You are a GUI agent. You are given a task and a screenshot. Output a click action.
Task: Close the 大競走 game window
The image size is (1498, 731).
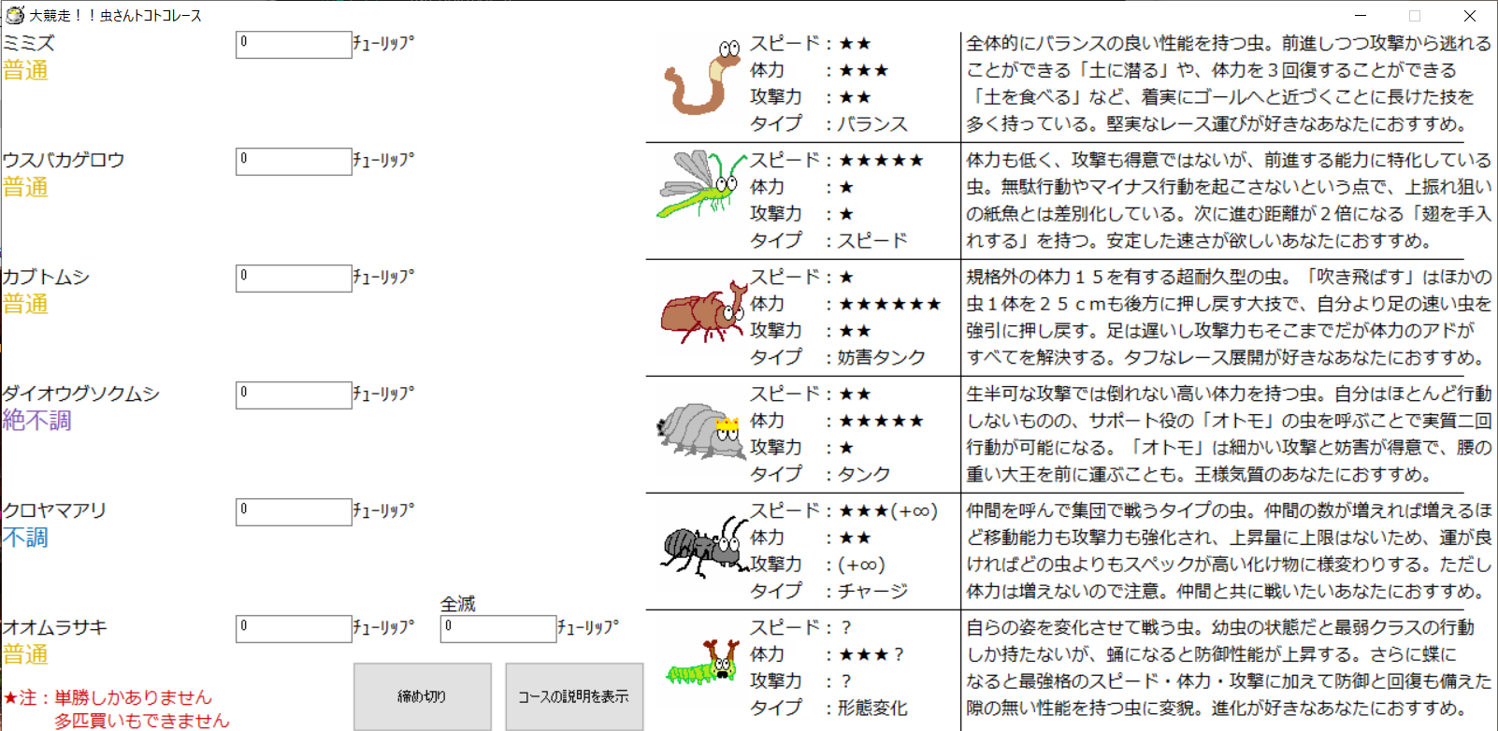pyautogui.click(x=1469, y=16)
